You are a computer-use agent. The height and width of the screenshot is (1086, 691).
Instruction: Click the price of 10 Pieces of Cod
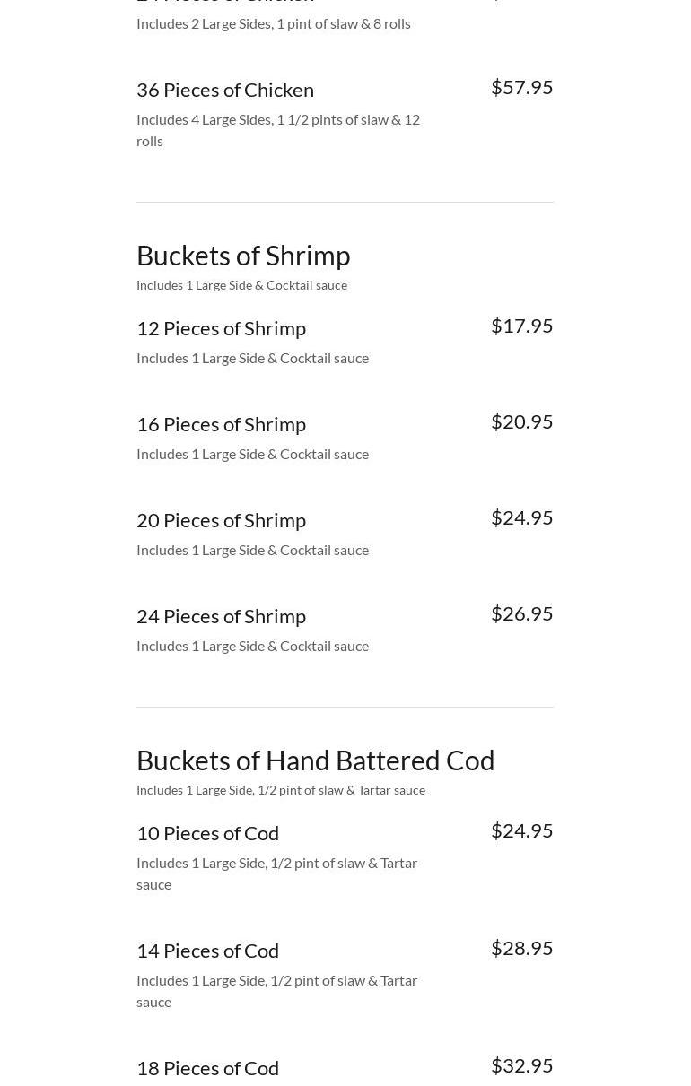pyautogui.click(x=521, y=830)
